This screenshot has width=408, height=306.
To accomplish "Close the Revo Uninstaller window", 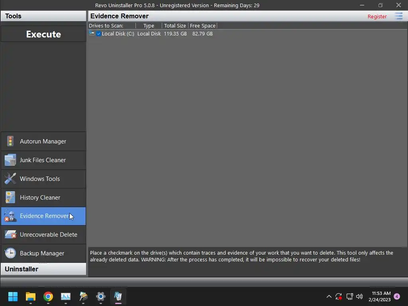I will (398, 5).
